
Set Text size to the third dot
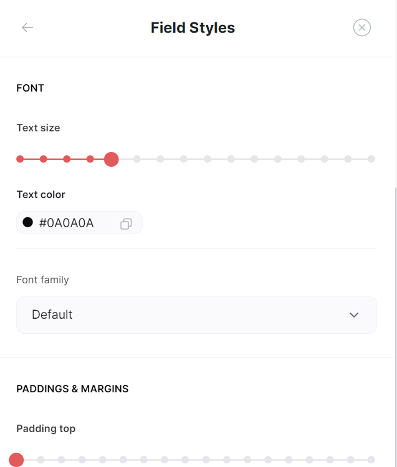67,159
